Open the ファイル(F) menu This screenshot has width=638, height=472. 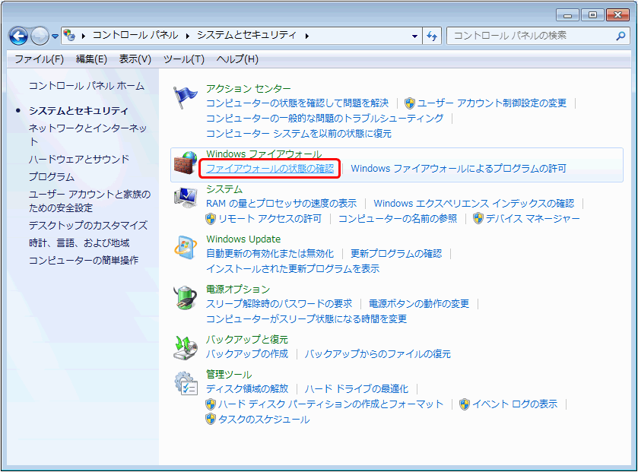[x=39, y=59]
